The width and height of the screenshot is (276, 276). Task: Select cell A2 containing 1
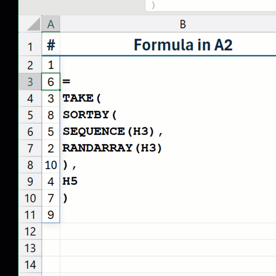pyautogui.click(x=51, y=65)
